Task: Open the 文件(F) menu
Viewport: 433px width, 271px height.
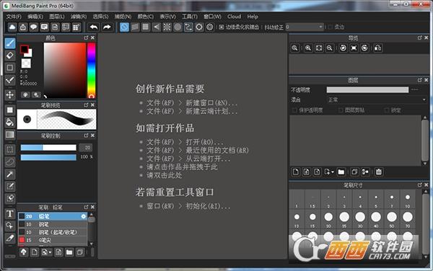Action: (x=14, y=17)
